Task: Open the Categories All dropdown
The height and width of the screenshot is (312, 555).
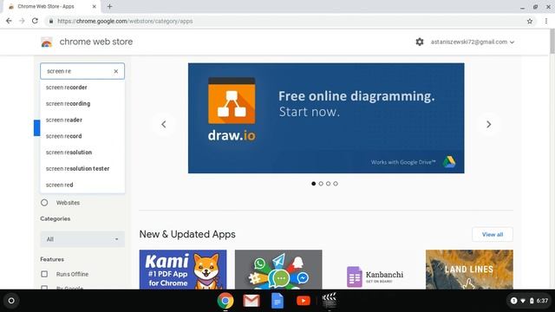Action: coord(82,239)
